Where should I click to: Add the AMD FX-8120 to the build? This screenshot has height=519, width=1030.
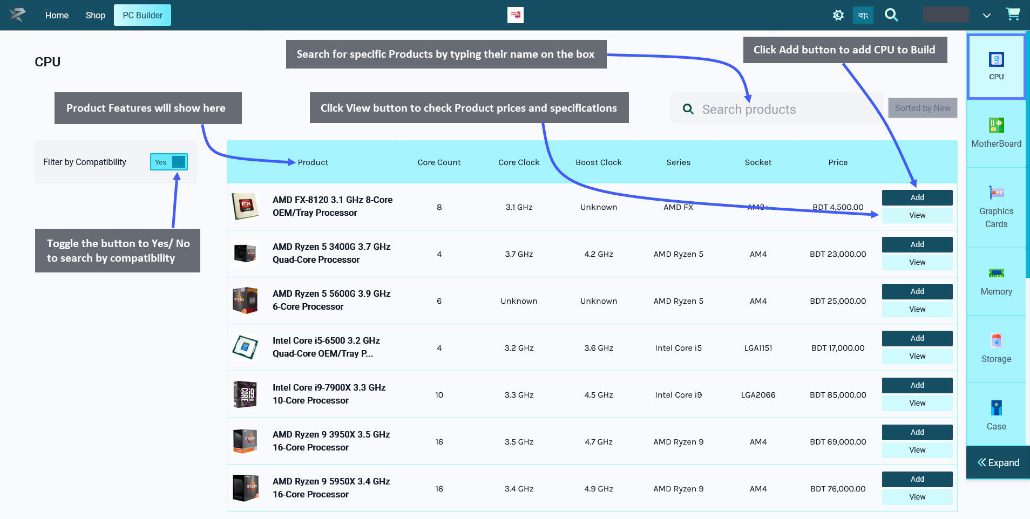[x=917, y=197]
